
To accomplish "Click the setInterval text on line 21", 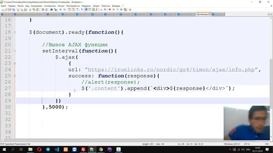I will point(60,51).
